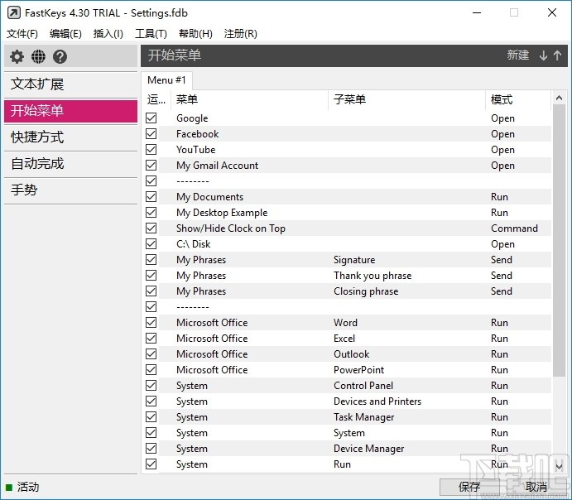Screen dimensions: 572x500
Task: Uncheck the Show/Hide Clock on Top checkbox
Action: [x=151, y=228]
